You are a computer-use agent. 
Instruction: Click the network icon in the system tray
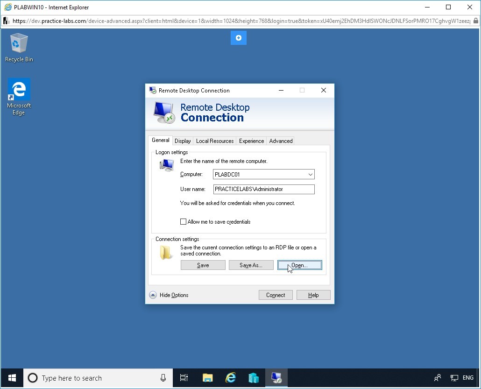click(454, 378)
